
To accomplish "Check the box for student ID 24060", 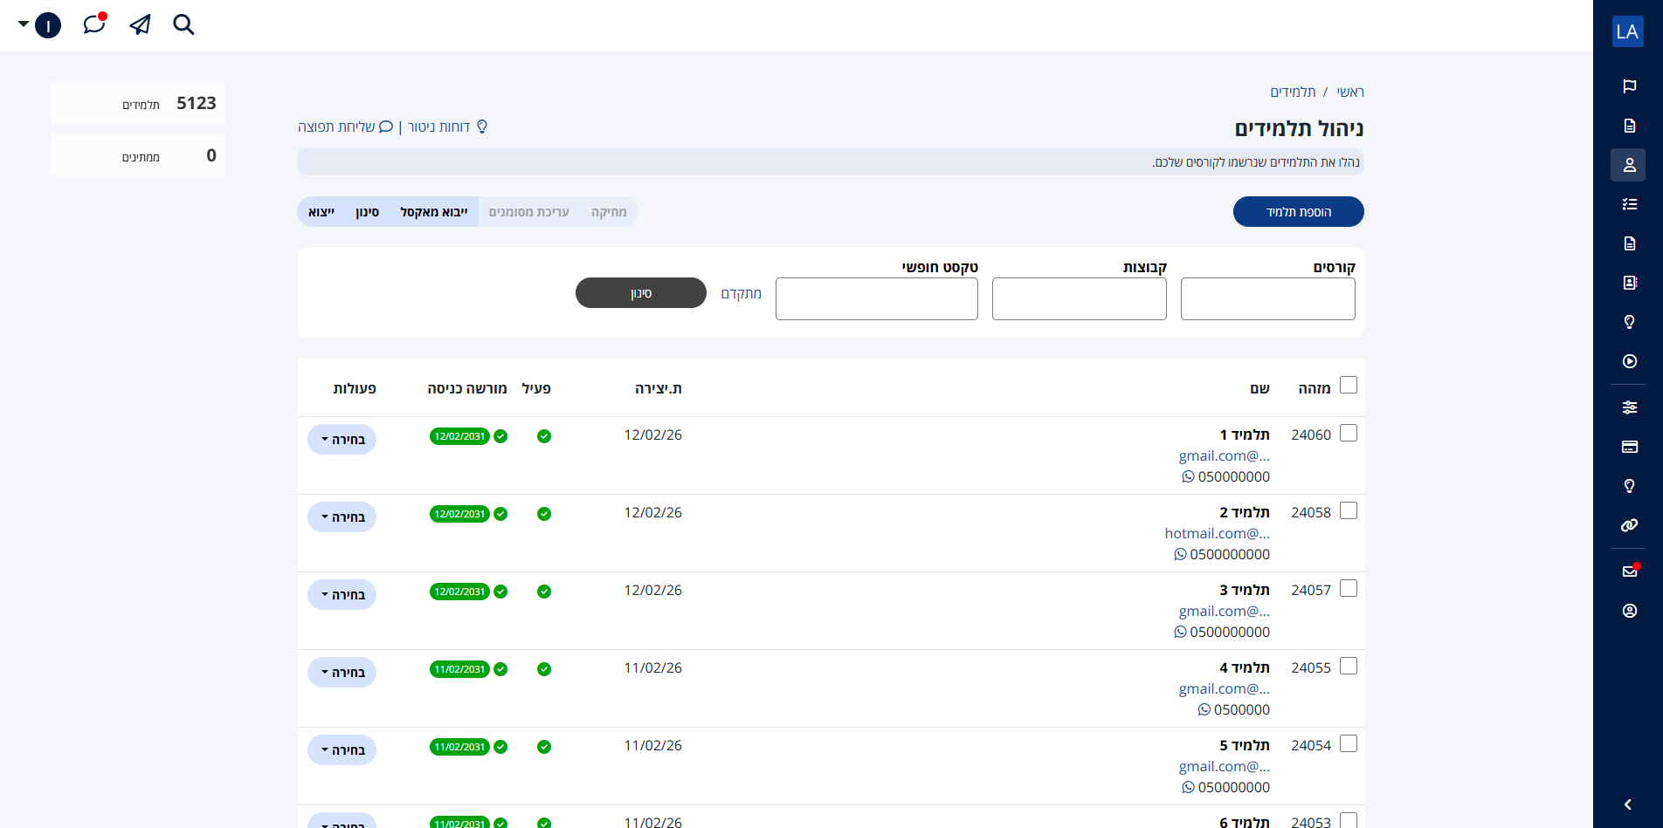I will coord(1349,433).
